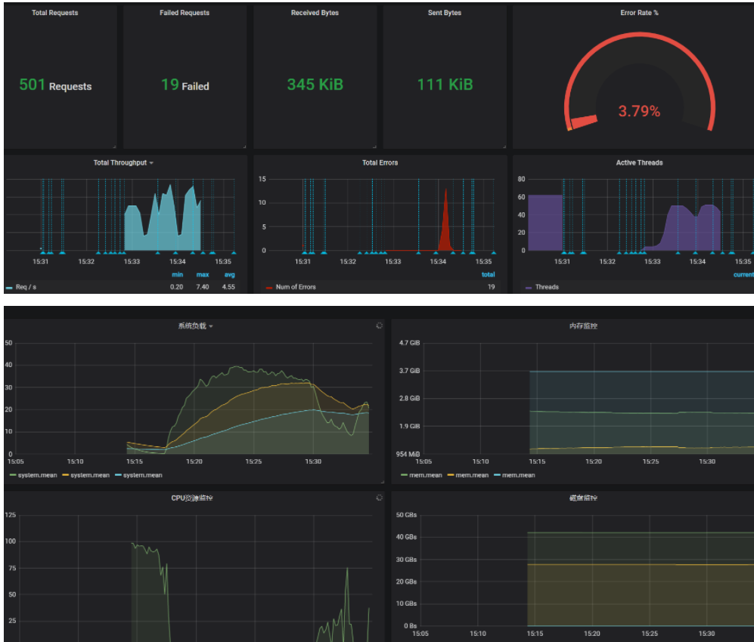This screenshot has width=754, height=642.
Task: Click the purple Threads legend color icon
Action: pyautogui.click(x=529, y=288)
